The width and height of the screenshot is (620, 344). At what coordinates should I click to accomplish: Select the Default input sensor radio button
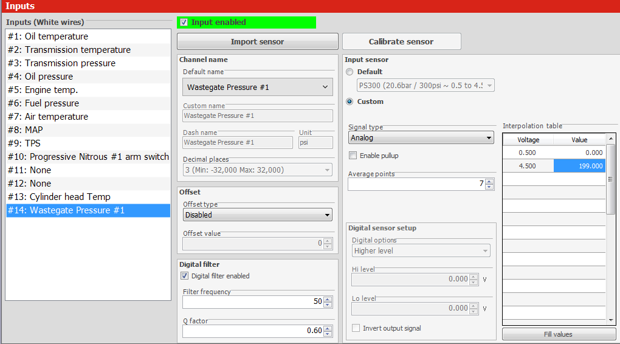coord(350,72)
